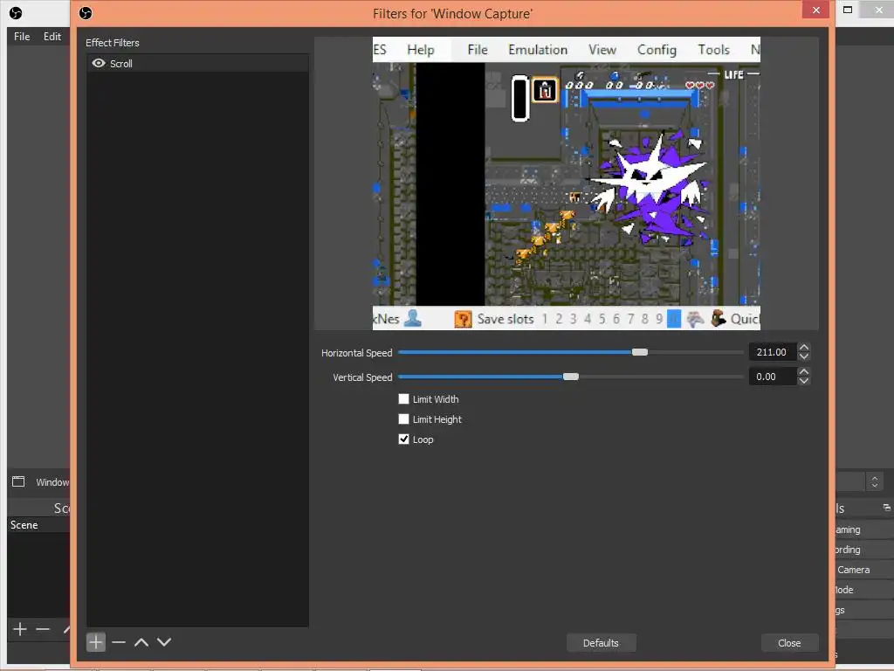Select Scene in the OBS scenes list
The height and width of the screenshot is (671, 894).
tap(38, 525)
